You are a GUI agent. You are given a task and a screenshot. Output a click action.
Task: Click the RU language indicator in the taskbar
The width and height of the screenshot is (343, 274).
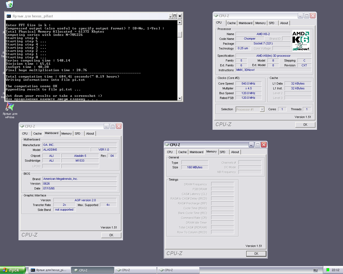315,270
